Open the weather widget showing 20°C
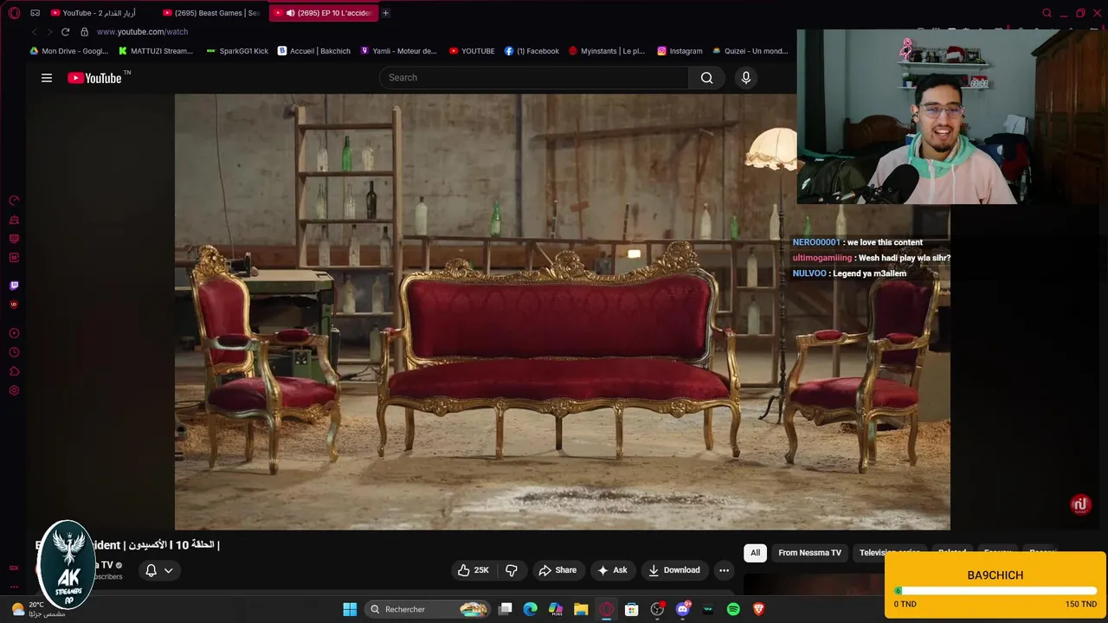 click(36, 609)
